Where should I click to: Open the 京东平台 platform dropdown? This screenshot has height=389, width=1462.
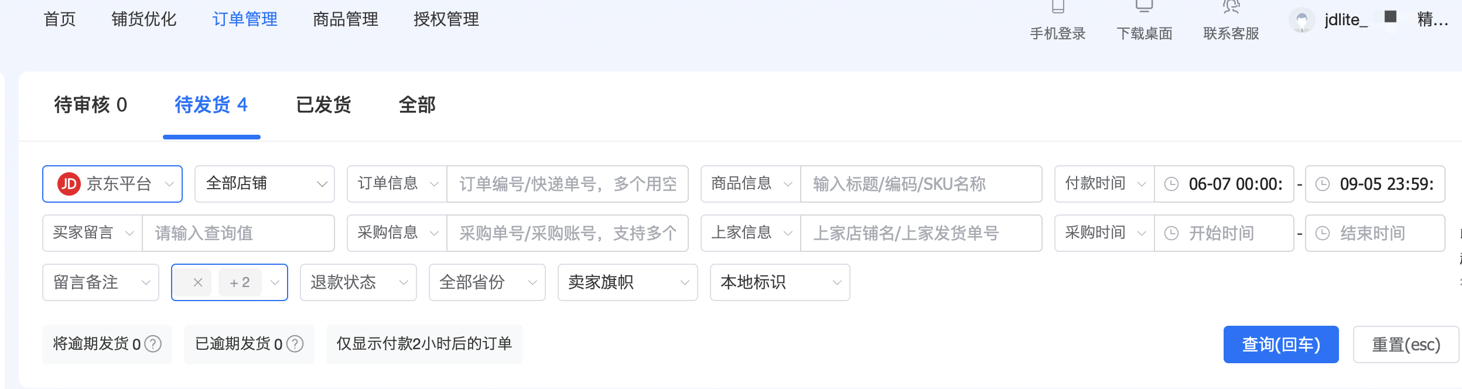tap(112, 184)
